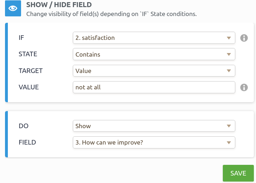Screen dimensions: 256x183
Task: Click the info icon beside the IF dropdown
Action: [x=244, y=38]
